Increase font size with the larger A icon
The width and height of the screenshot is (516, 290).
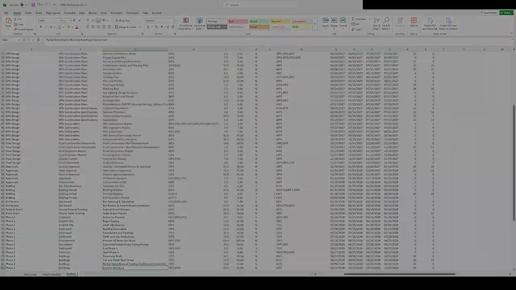click(x=75, y=21)
